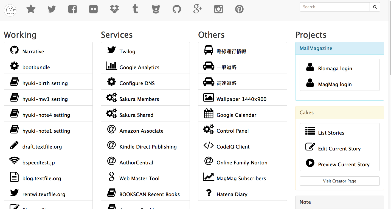Open the star favorites icon in navbar
This screenshot has width=391, height=209.
coord(31,9)
